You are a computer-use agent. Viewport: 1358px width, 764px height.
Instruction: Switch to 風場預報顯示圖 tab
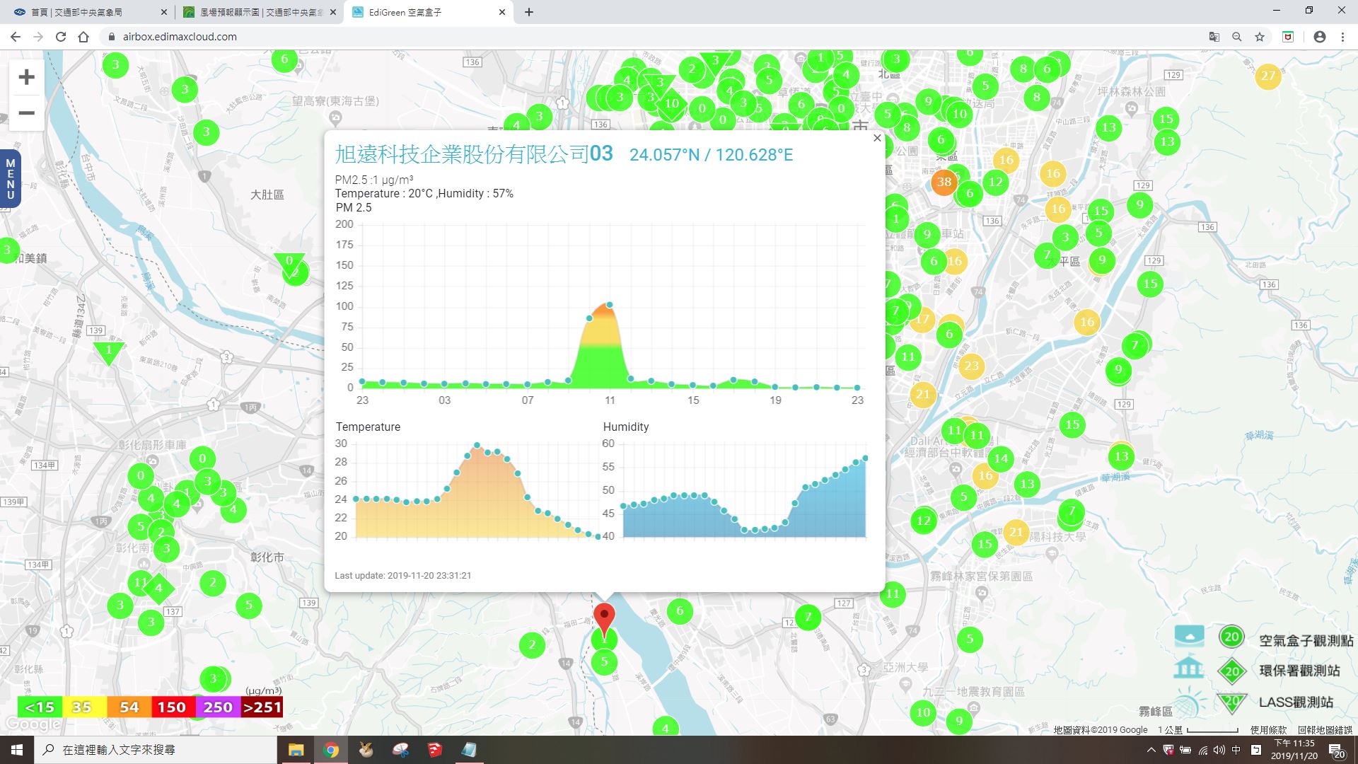point(259,12)
